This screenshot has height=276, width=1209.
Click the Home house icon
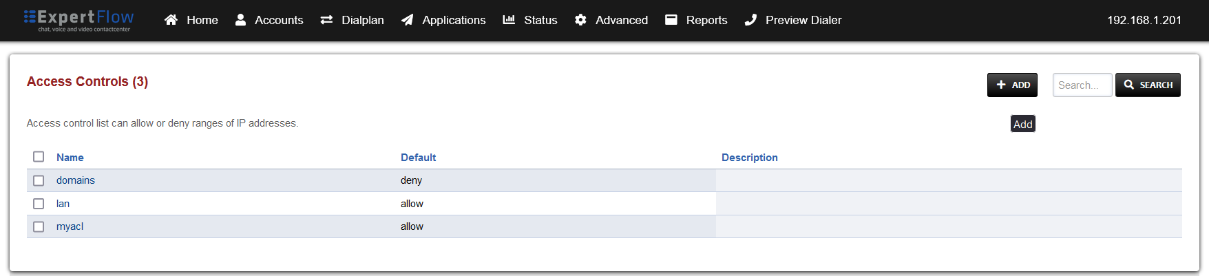(x=171, y=20)
